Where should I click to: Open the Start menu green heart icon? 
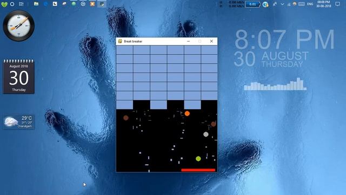(x=4, y=4)
